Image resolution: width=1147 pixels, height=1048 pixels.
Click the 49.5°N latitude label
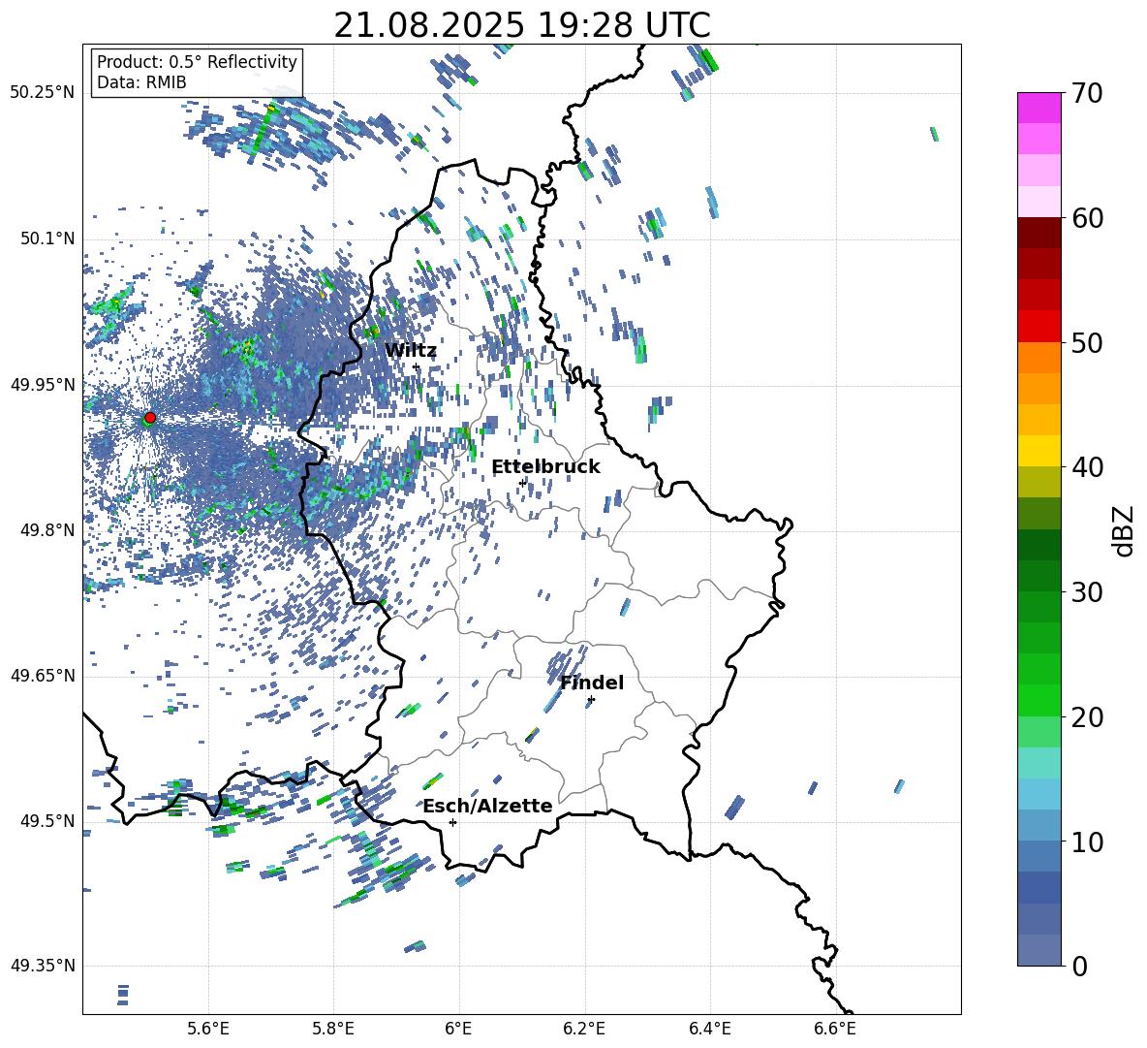pos(46,820)
